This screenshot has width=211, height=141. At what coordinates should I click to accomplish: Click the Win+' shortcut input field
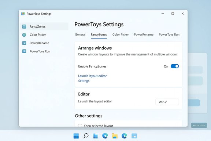(x=167, y=102)
